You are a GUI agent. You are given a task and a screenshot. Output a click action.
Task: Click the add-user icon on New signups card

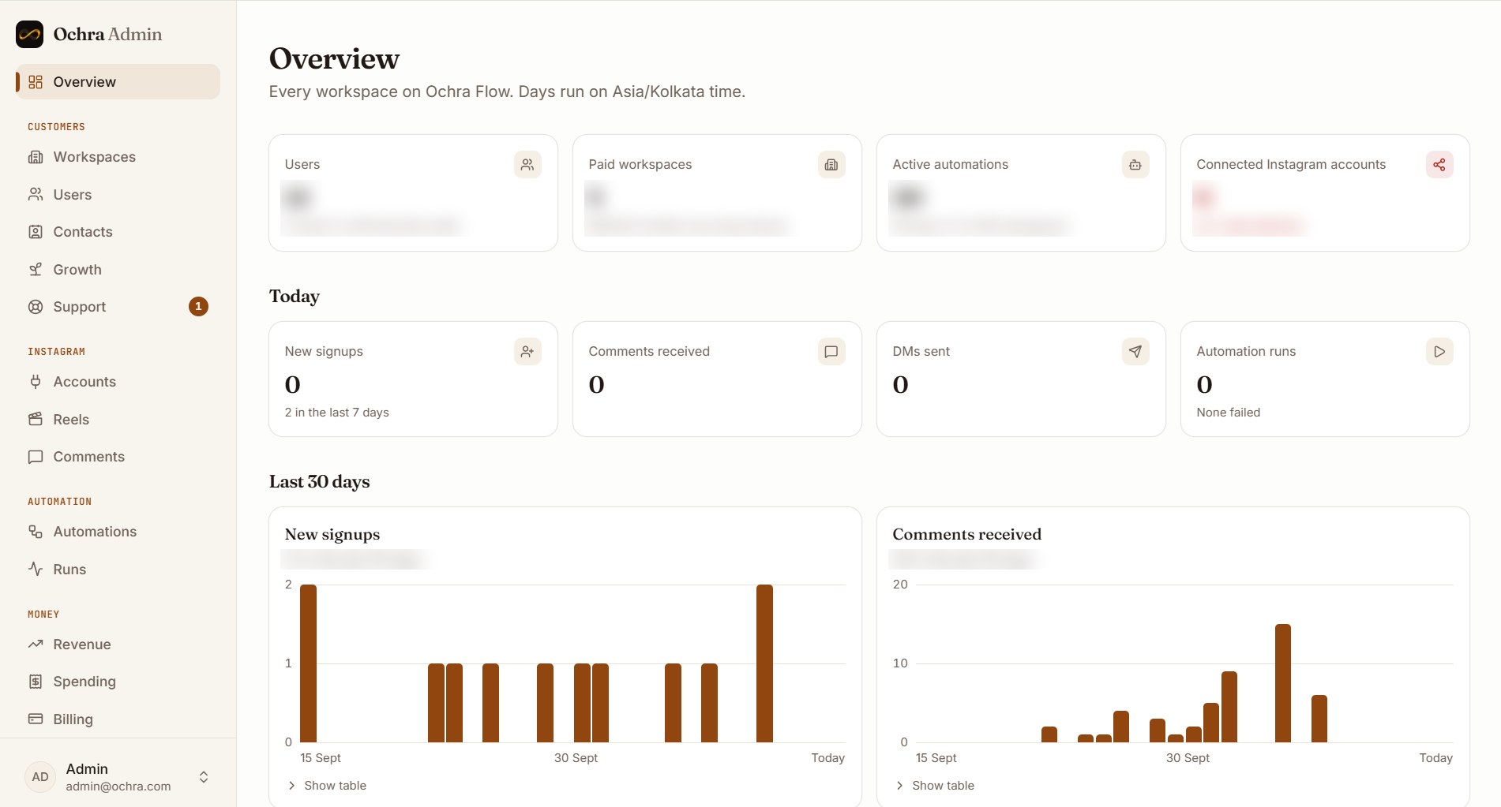click(x=527, y=352)
